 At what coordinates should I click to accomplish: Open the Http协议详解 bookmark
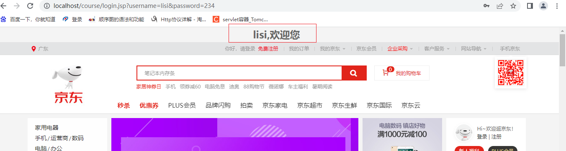pyautogui.click(x=178, y=19)
